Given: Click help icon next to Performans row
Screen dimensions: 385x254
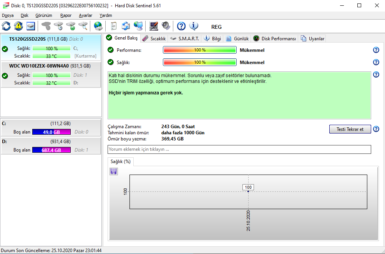Looking at the screenshot, I should click(376, 50).
